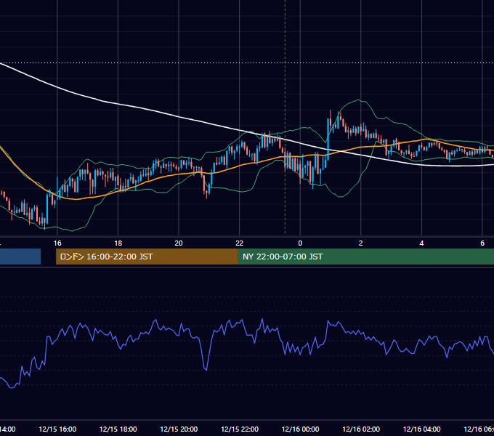Click the 22 hour label on chart axis
The image size is (494, 436).
click(240, 243)
